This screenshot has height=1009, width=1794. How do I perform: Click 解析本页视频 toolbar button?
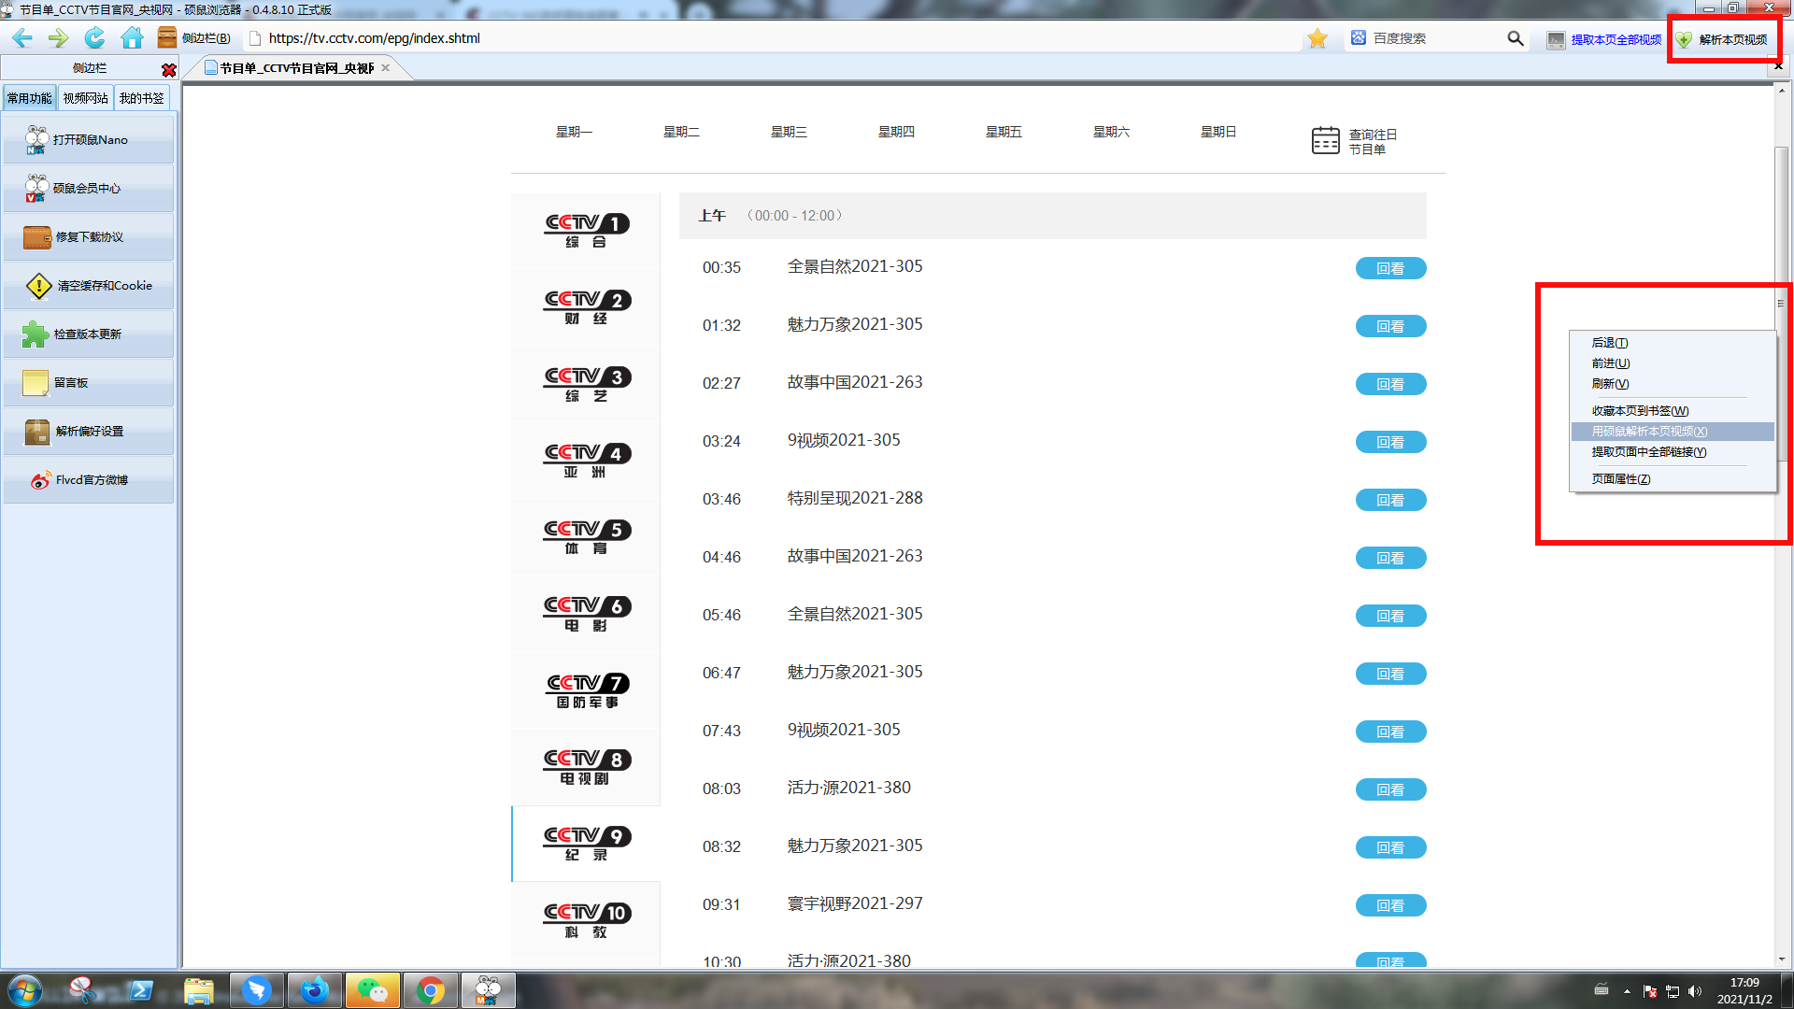pyautogui.click(x=1721, y=39)
